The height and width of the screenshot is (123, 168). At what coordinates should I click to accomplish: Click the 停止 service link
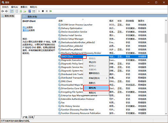25,28
